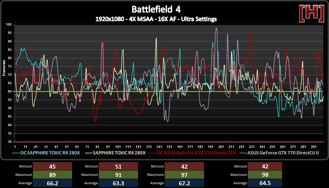Click the minimum value cell showing 51
The height and width of the screenshot is (188, 329).
pos(118,166)
